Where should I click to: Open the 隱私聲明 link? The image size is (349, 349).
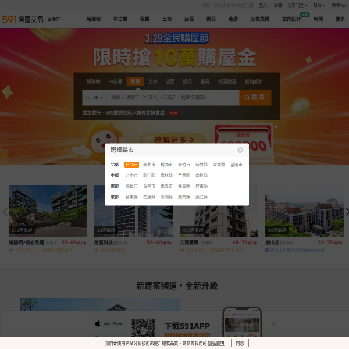click(216, 343)
